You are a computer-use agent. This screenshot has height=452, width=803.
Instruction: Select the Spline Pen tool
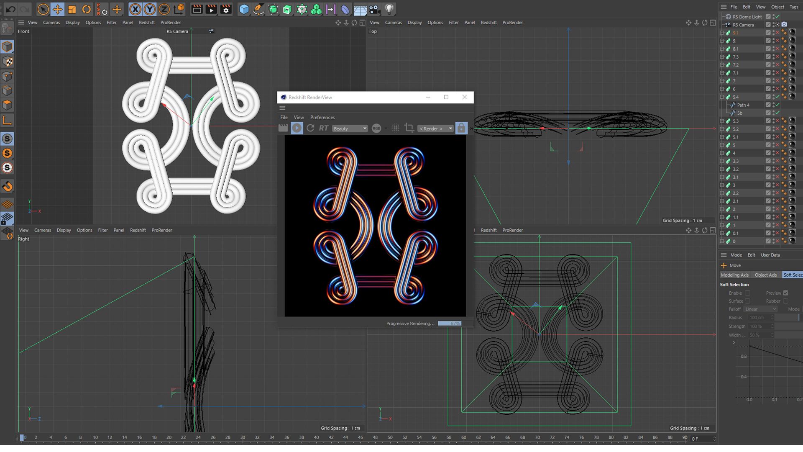pos(259,9)
